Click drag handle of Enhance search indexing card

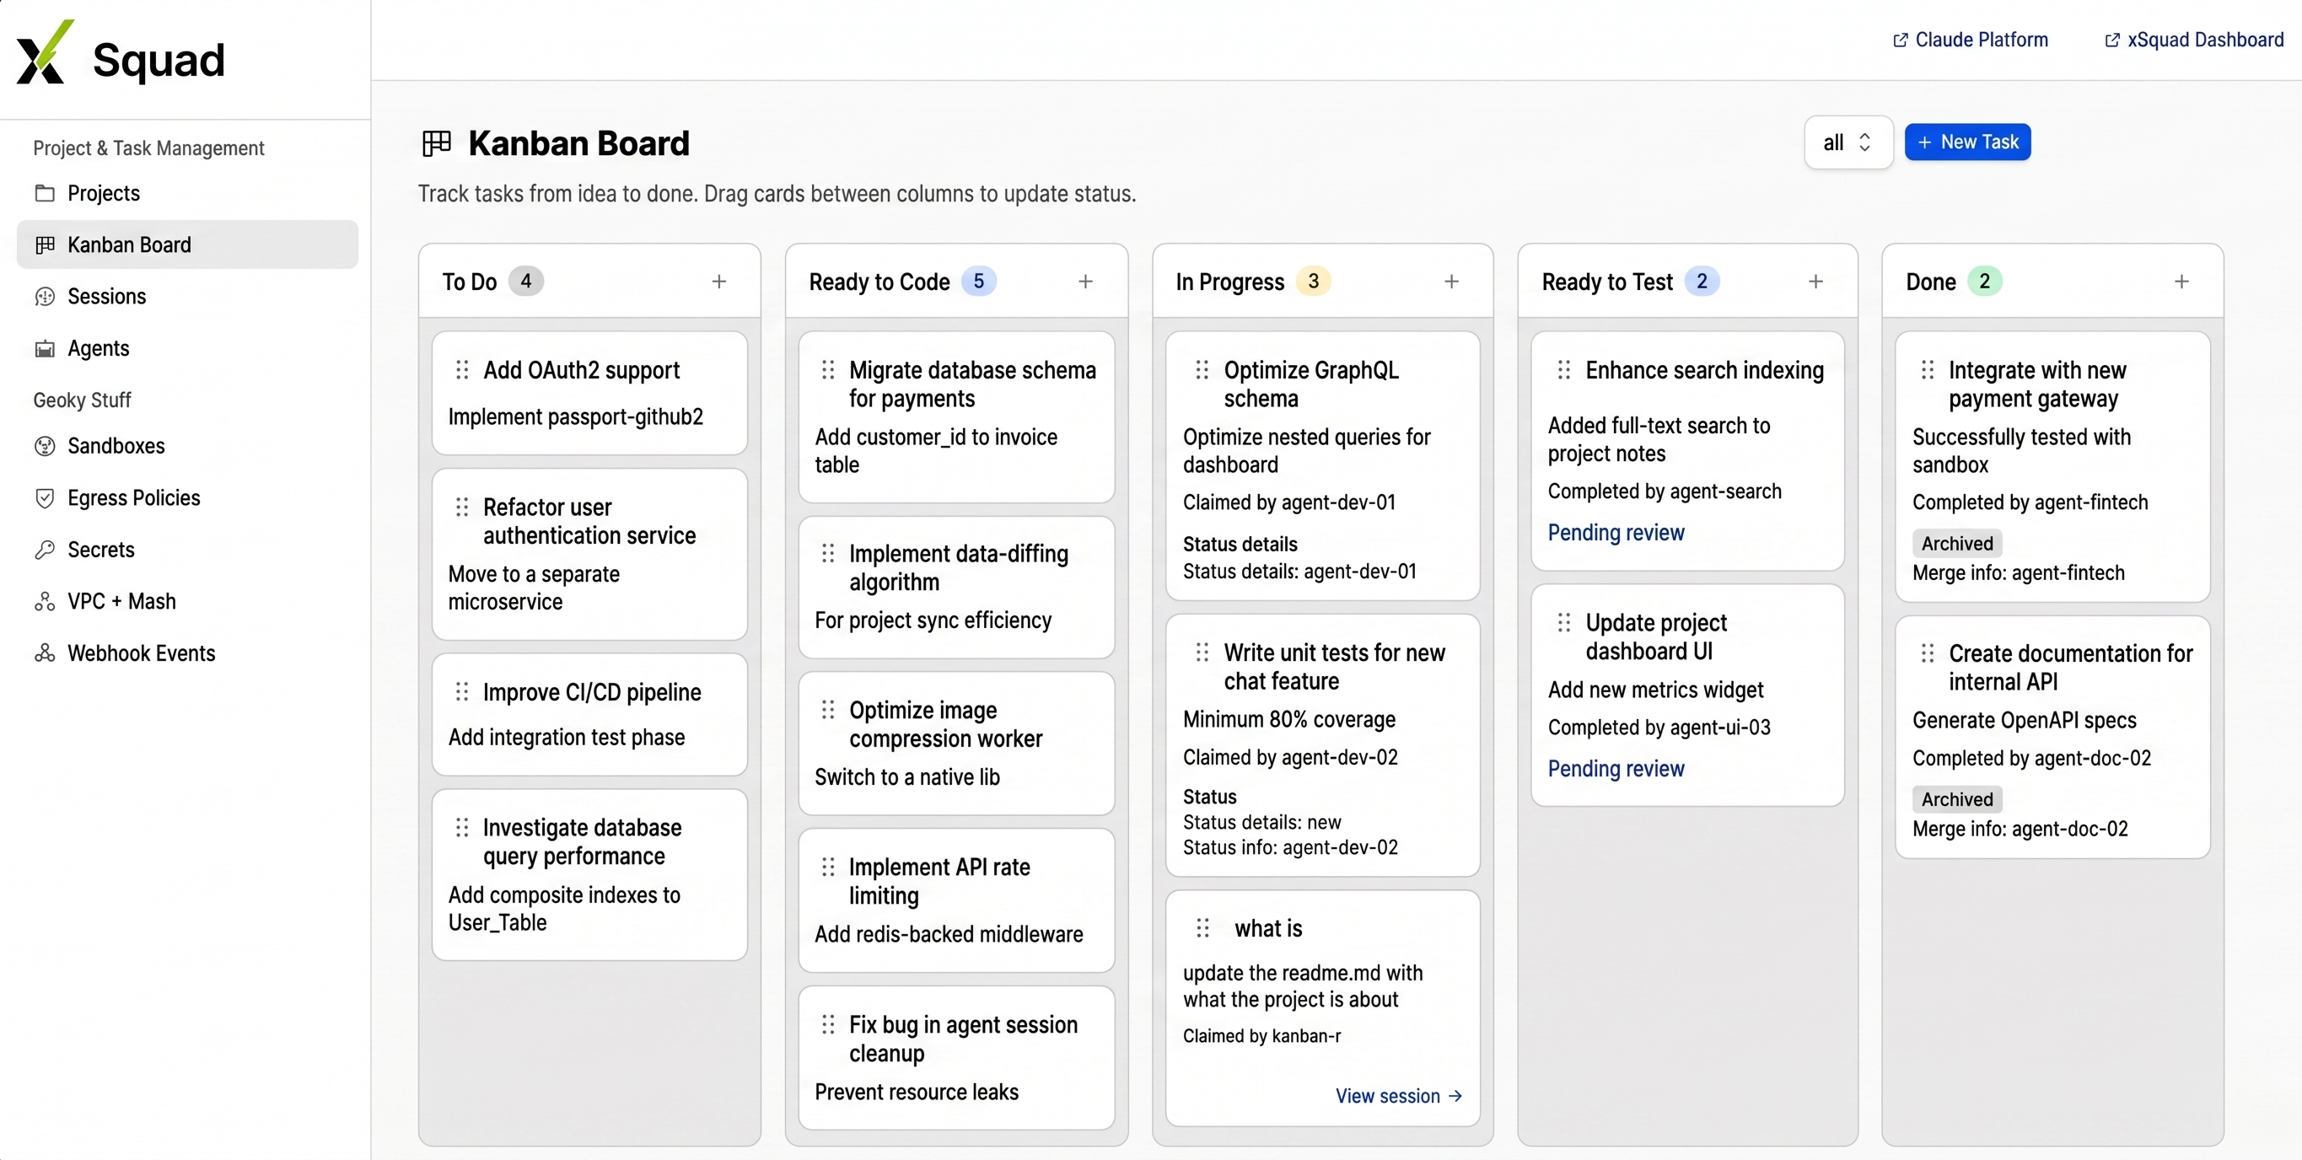tap(1564, 370)
